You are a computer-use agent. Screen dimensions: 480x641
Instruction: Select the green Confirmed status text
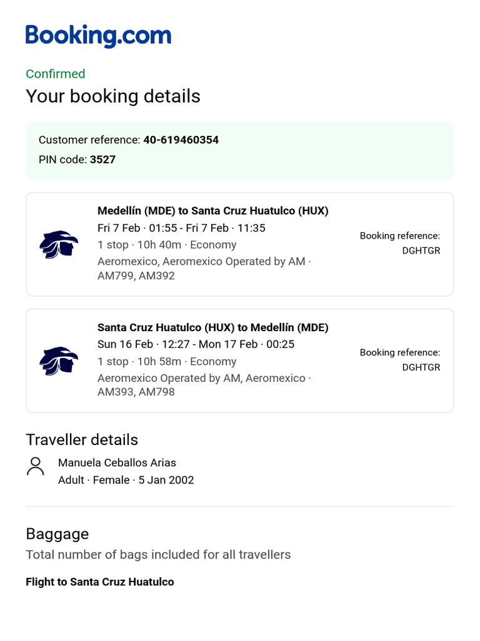coord(56,74)
